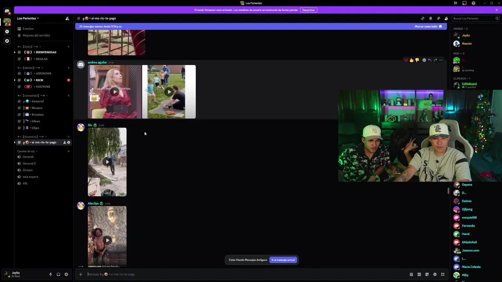Image resolution: width=502 pixels, height=282 pixels.
Task: Play the kids-on-lawn video
Action: [x=169, y=92]
